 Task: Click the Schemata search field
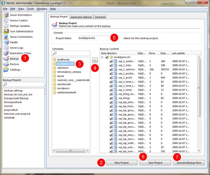(x=71, y=53)
